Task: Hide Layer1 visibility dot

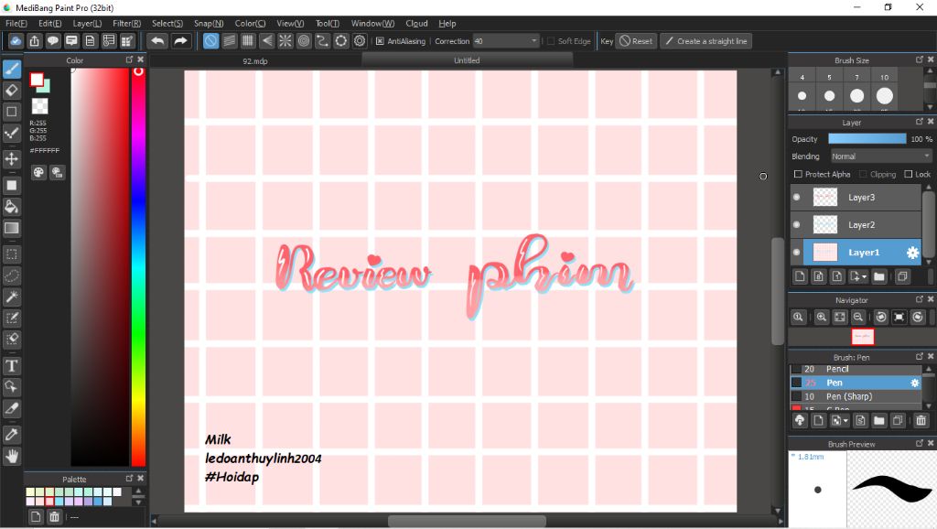Action: coord(797,253)
